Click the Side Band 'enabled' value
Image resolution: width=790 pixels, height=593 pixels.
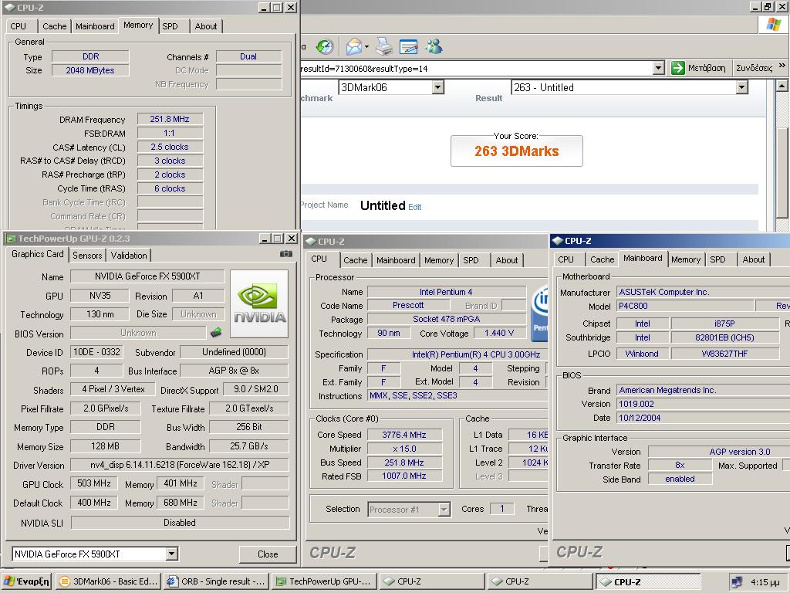click(680, 479)
